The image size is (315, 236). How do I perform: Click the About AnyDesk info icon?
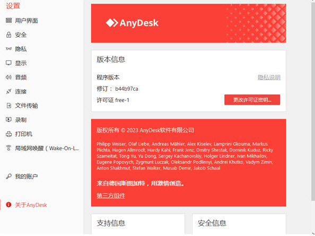pos(8,205)
